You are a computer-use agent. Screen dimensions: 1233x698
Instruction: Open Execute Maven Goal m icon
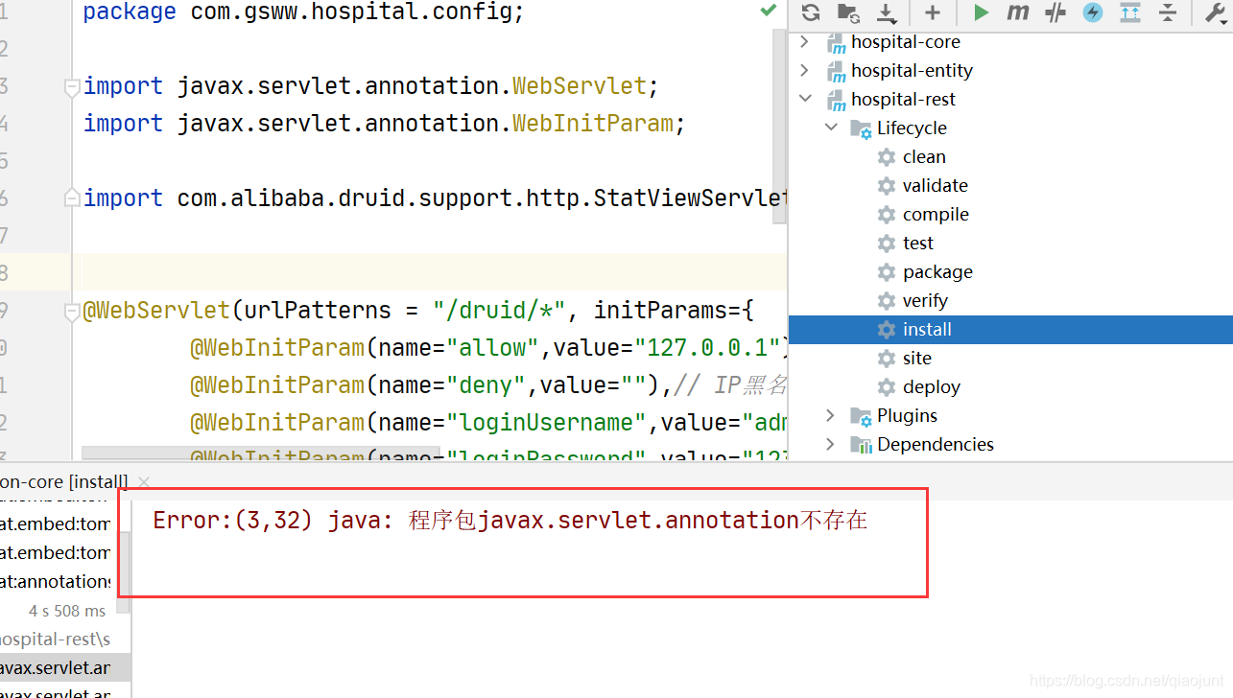1017,12
